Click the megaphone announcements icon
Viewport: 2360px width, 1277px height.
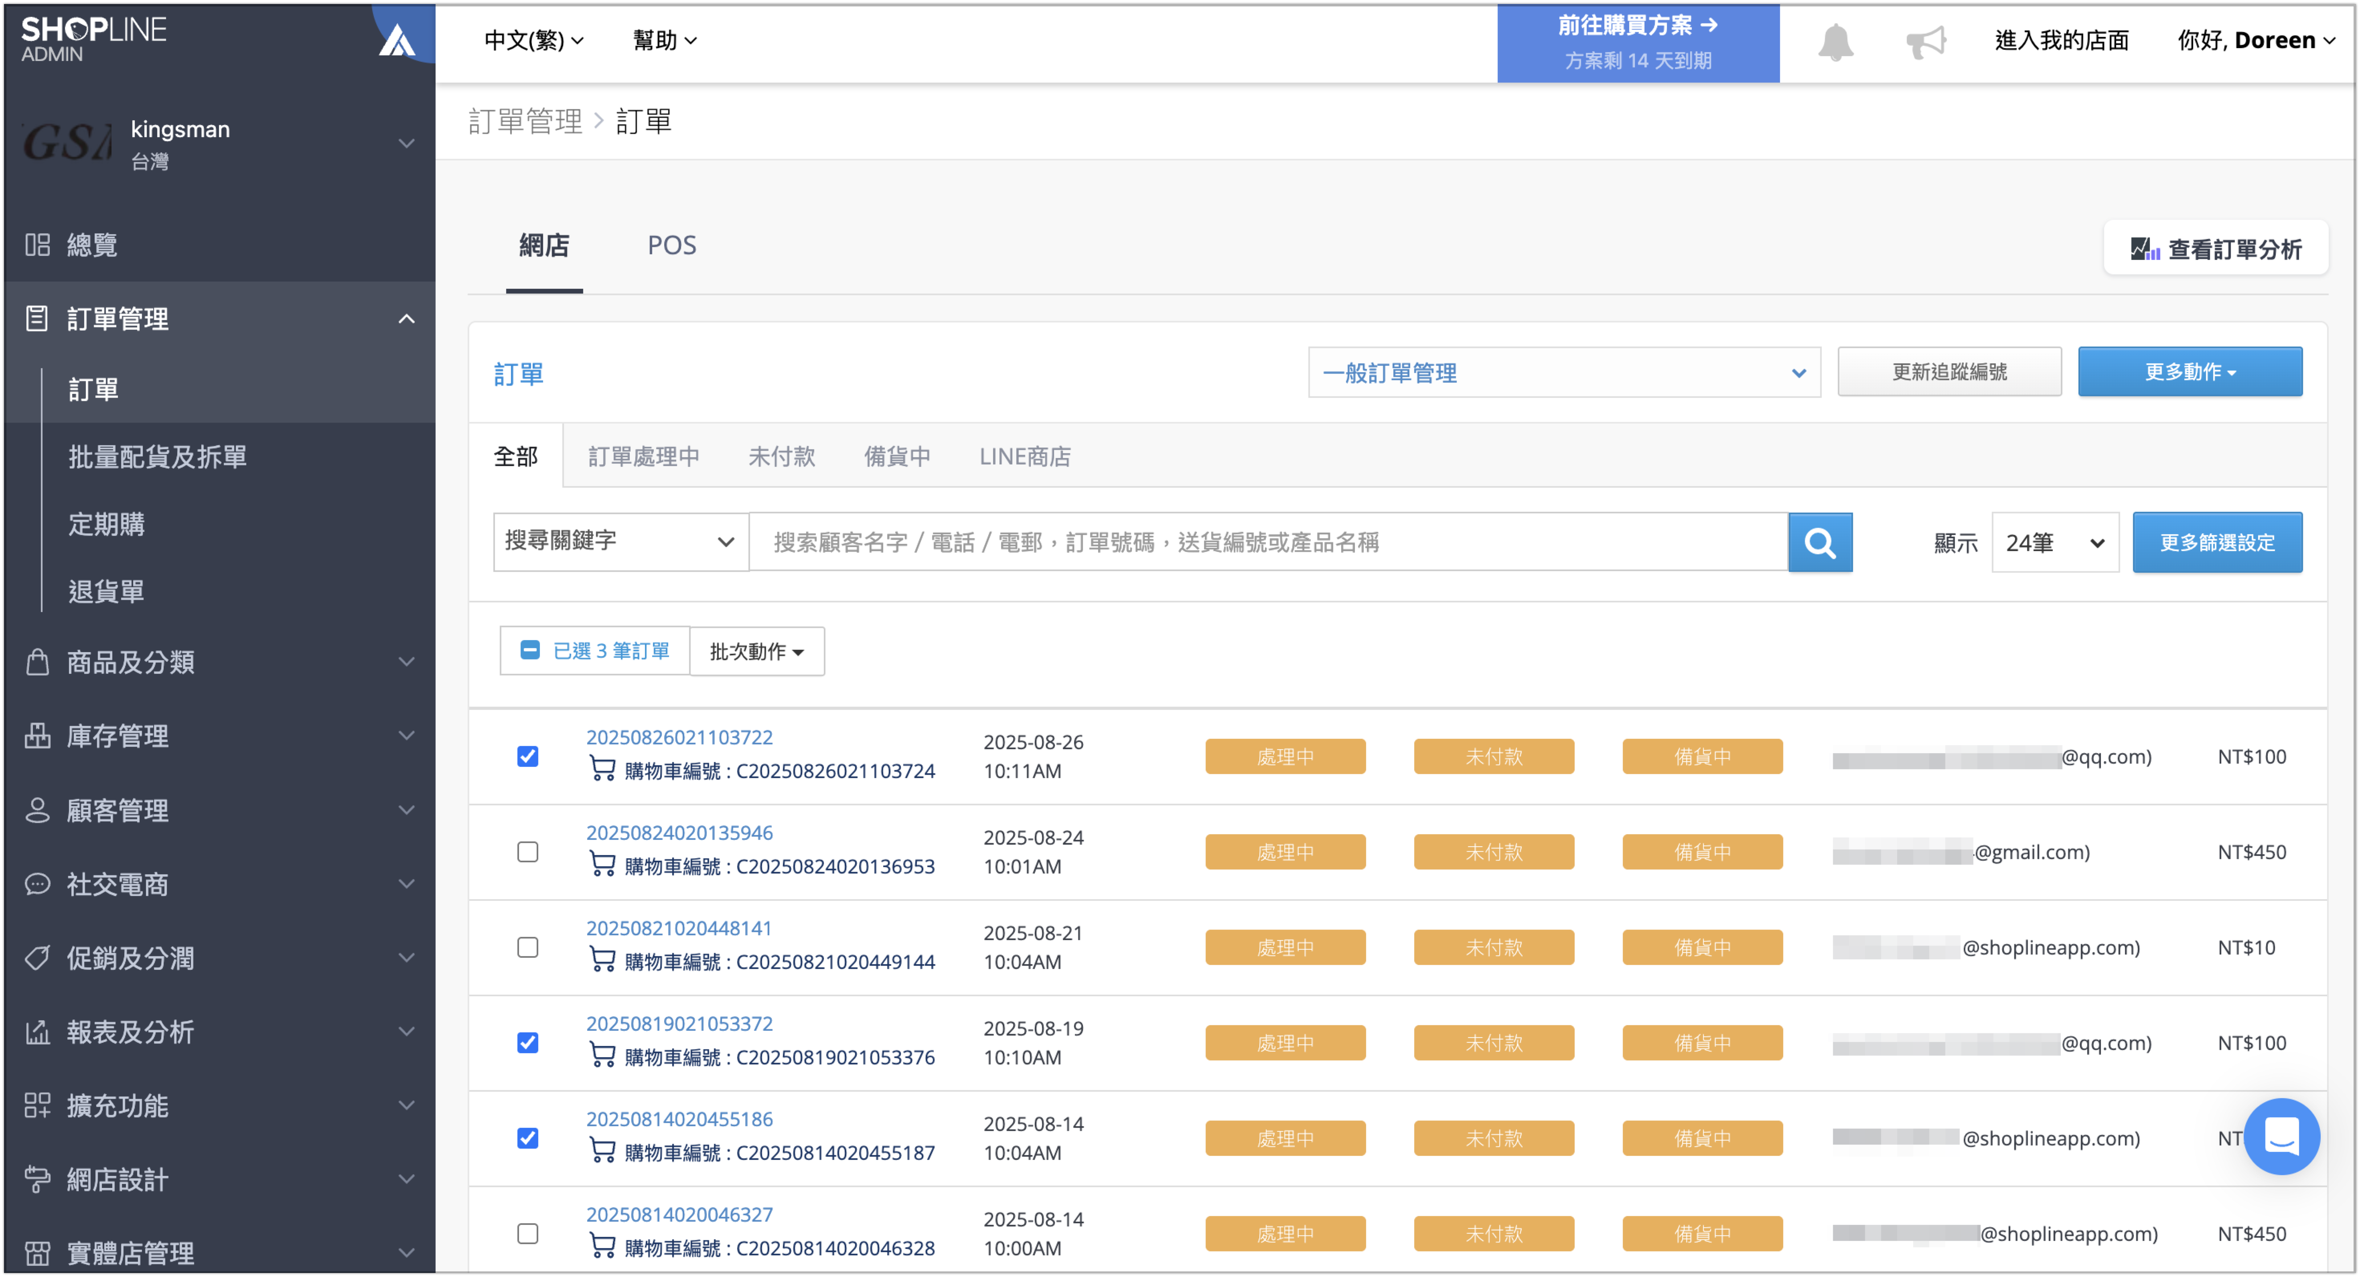pos(1925,41)
